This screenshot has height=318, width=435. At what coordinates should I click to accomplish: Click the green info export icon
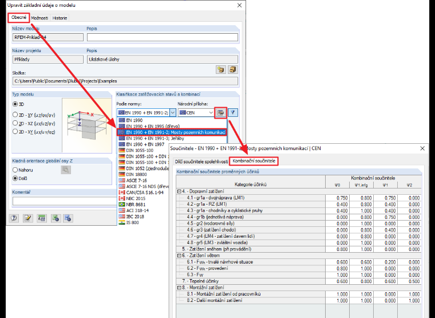[x=56, y=218]
